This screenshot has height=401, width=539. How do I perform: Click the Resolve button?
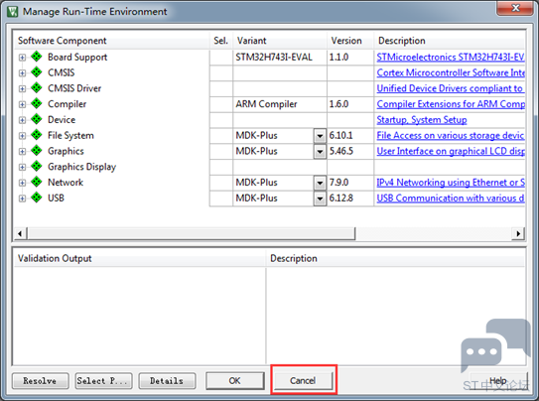pyautogui.click(x=41, y=381)
